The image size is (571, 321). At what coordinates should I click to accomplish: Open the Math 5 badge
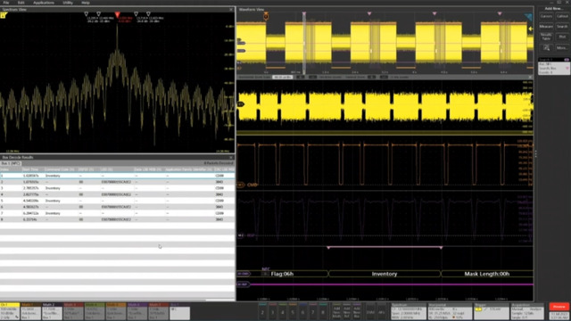[116, 311]
